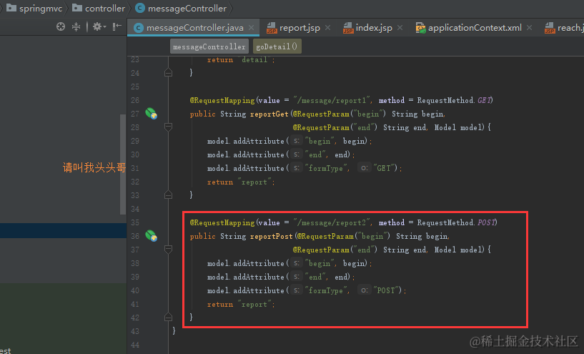Collapse fold marker at line 33
This screenshot has width=584, height=354.
pos(169,195)
